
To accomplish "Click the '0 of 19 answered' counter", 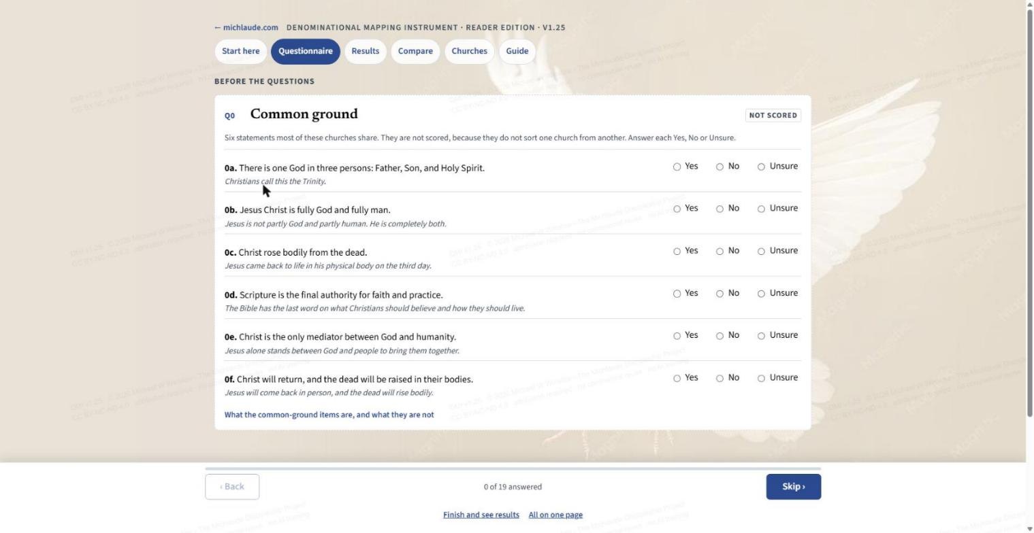I will point(513,487).
